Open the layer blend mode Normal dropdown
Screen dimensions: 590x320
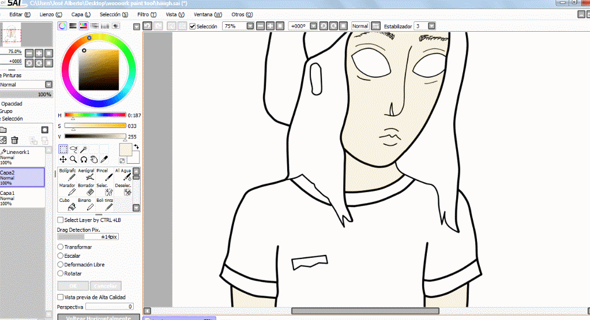[x=48, y=85]
